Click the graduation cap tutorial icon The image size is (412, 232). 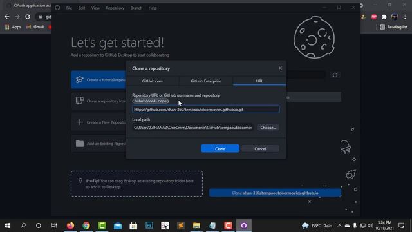pos(80,79)
